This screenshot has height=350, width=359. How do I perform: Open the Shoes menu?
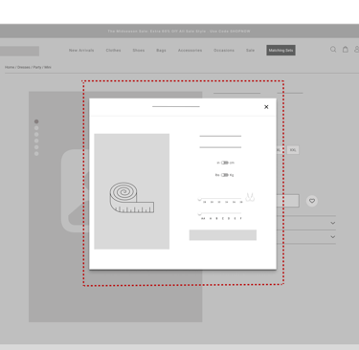click(x=139, y=51)
